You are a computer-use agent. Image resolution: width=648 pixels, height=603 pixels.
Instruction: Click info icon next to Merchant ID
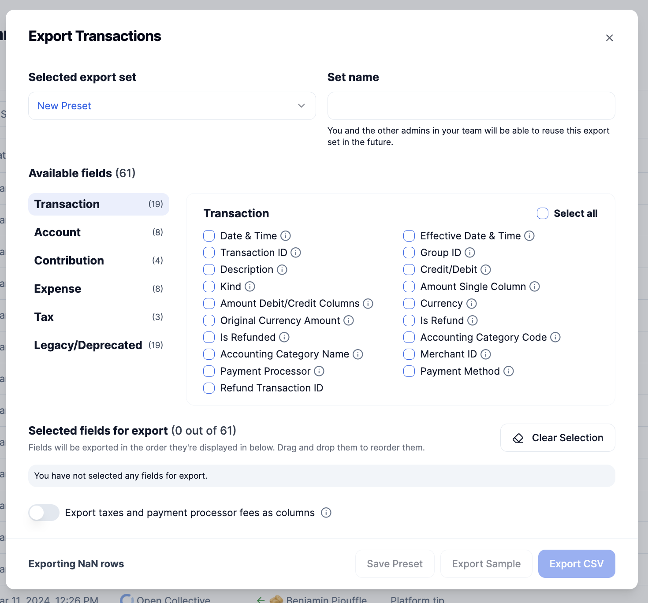coord(486,354)
